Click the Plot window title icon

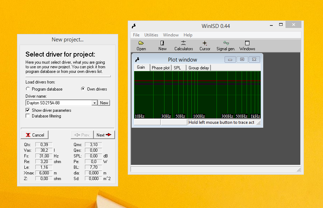click(137, 59)
